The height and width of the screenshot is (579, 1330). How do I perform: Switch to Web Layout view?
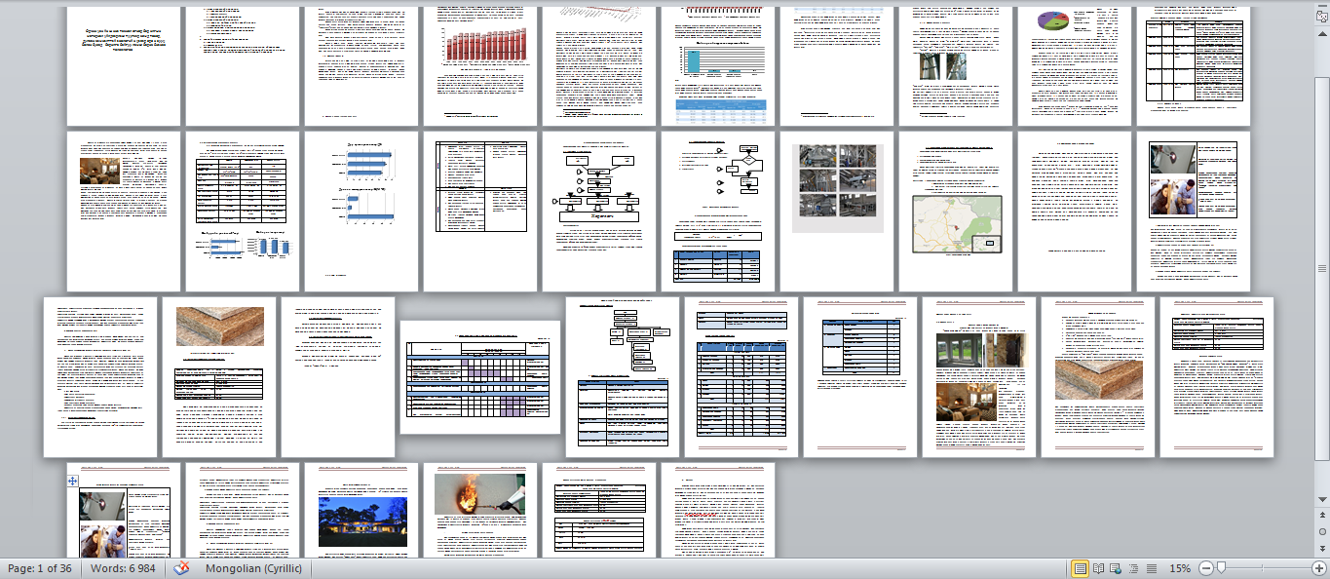(1117, 568)
